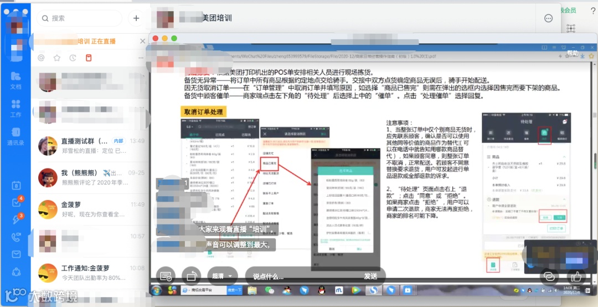Click the thumbs-up like button on livestream
Viewport: 598px width, 307px height.
(576, 276)
